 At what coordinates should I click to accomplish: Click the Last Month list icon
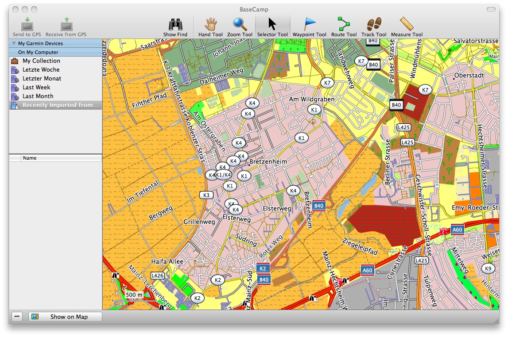tap(15, 96)
